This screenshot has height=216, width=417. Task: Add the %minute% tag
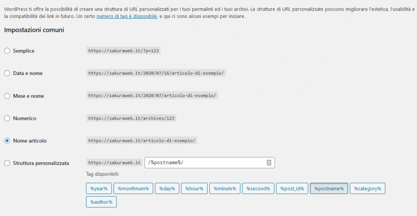[225, 189]
